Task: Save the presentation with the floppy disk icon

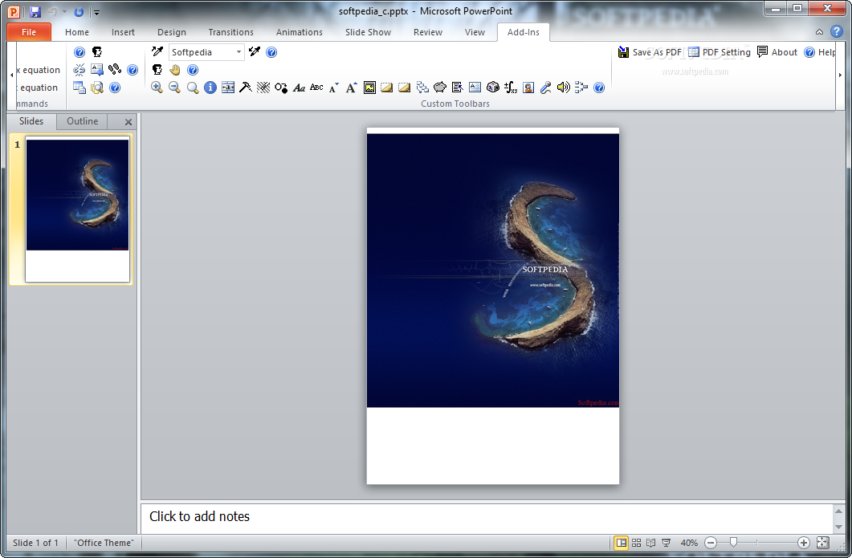Action: tap(35, 11)
